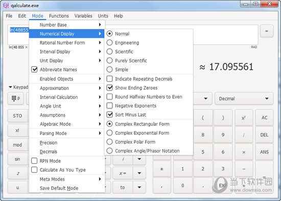281x201 pixels.
Task: Select Engineering numerical display
Action: [x=149, y=43]
